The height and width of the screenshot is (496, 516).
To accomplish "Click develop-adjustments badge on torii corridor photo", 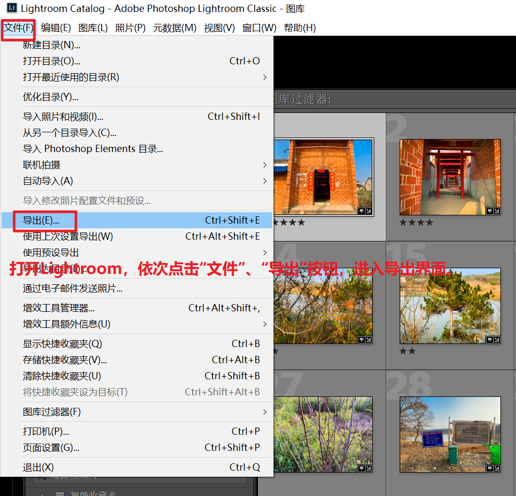I will pyautogui.click(x=497, y=211).
